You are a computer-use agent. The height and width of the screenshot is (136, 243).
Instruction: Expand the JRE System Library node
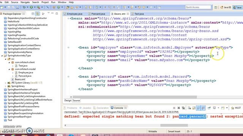tap(6, 83)
